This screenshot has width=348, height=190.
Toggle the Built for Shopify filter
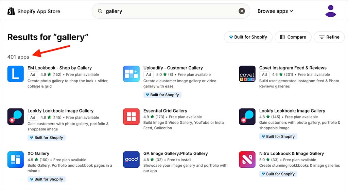tap(248, 37)
